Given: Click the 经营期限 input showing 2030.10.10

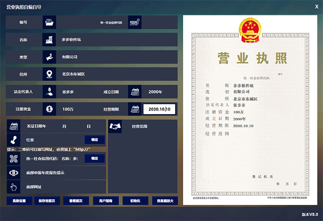Looking at the screenshot, I should click(159, 109).
